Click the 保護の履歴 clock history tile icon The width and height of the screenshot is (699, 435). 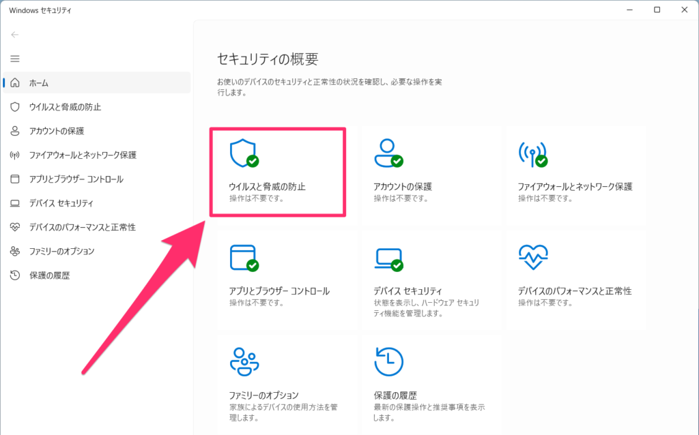(388, 361)
